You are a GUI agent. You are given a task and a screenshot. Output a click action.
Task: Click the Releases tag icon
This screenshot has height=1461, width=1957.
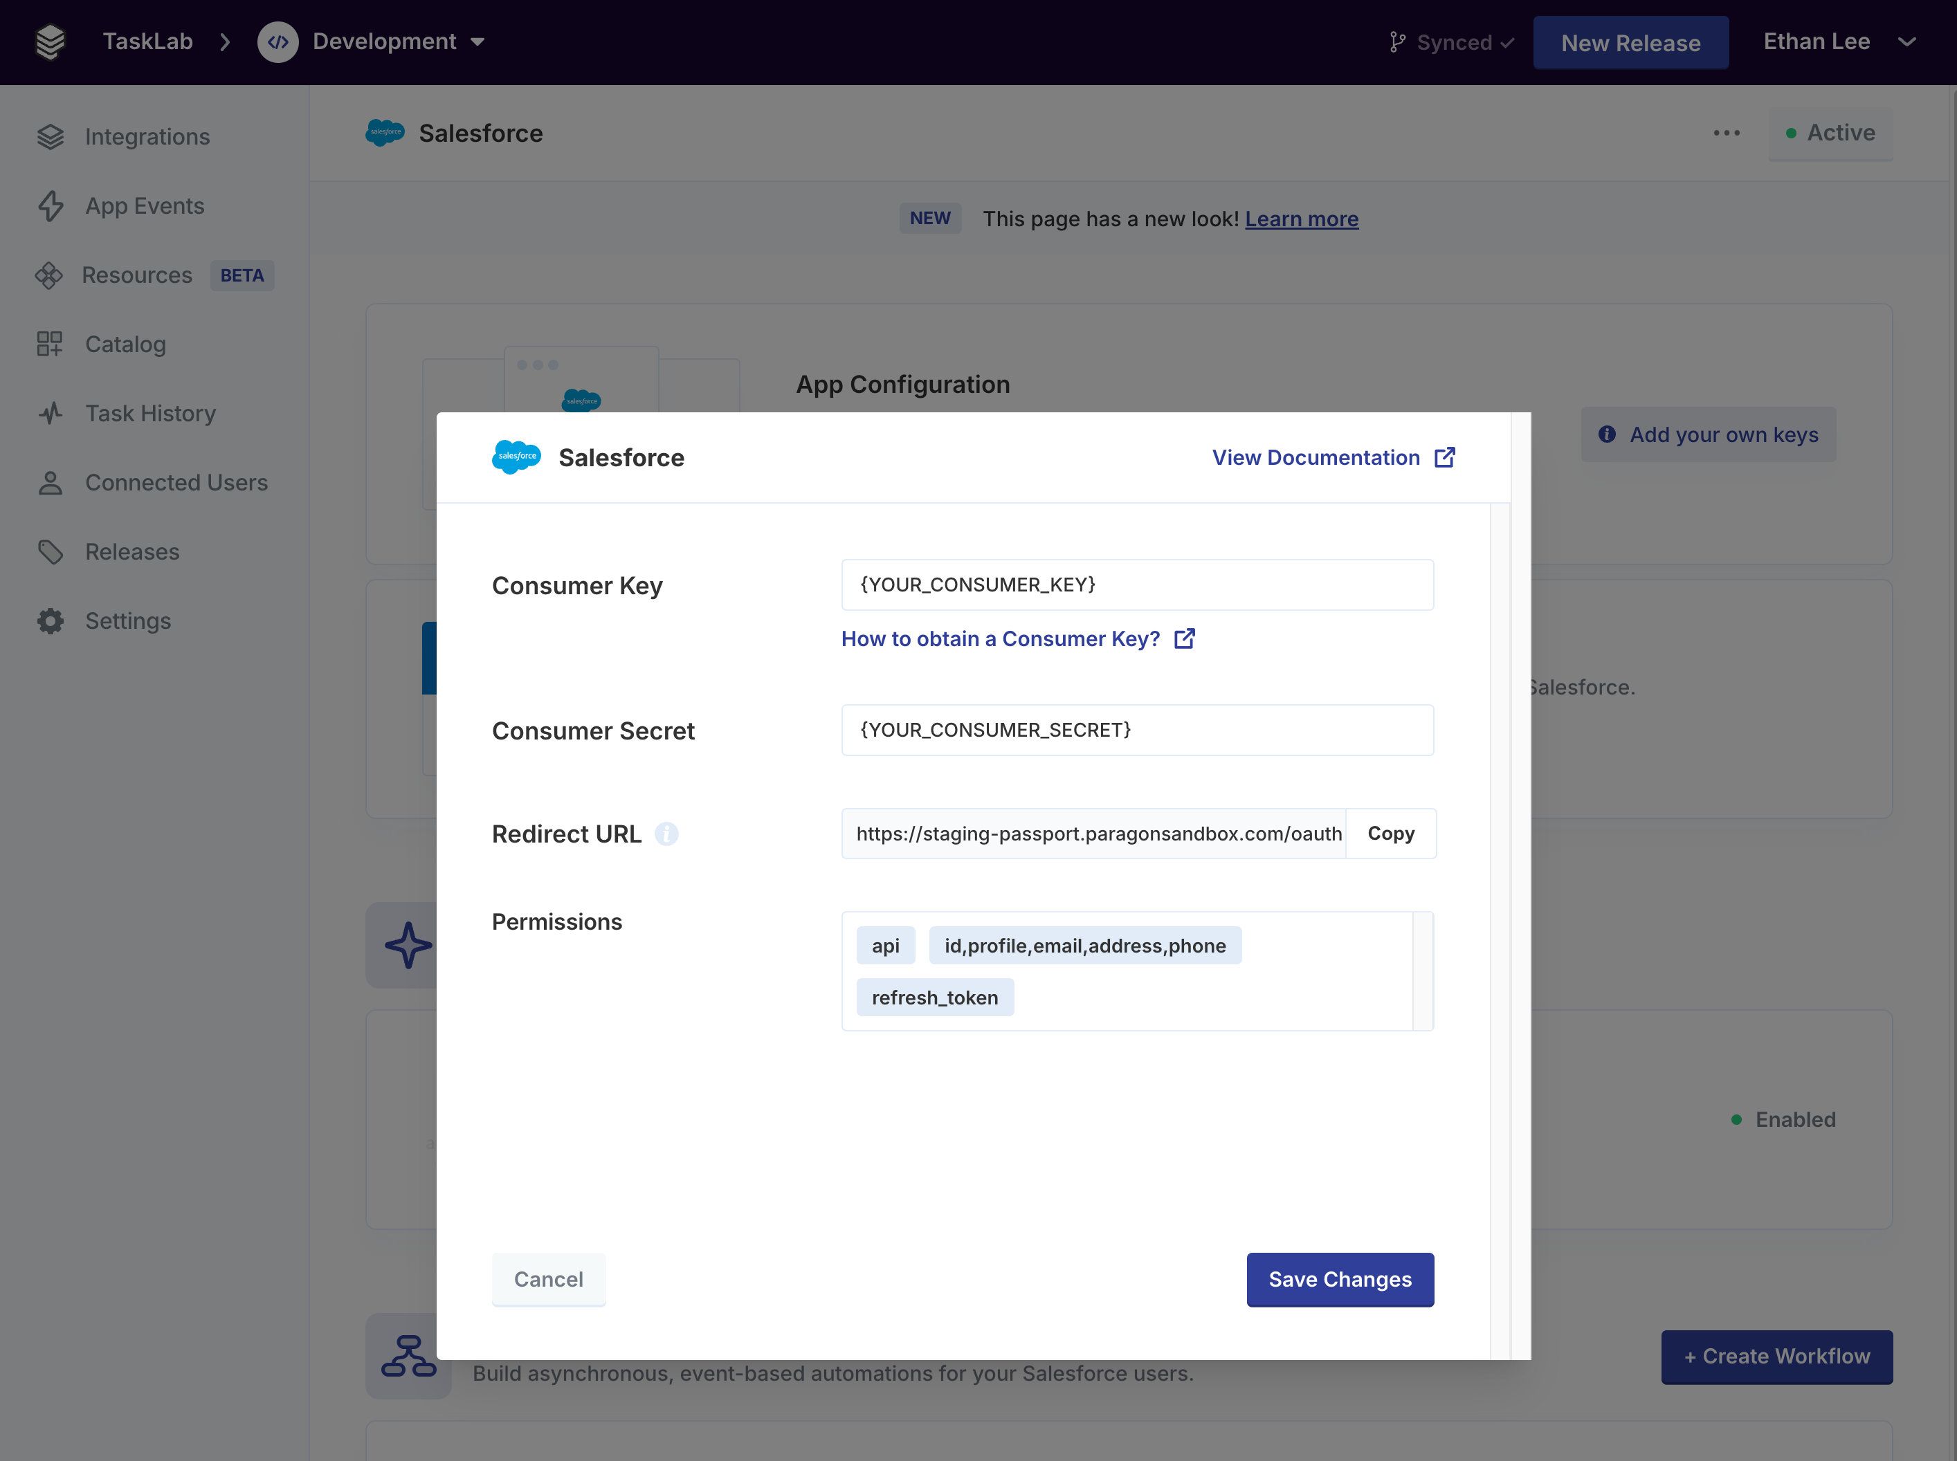click(x=51, y=552)
